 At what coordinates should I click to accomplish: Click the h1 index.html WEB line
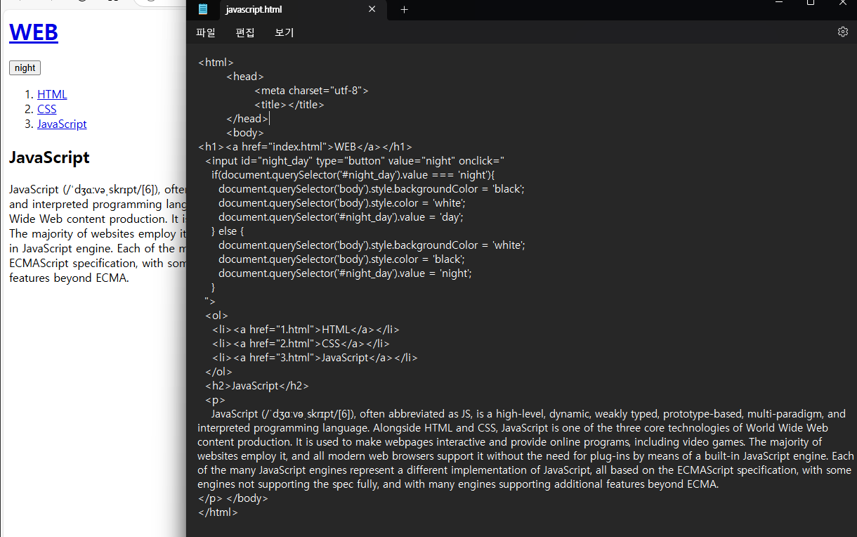[x=305, y=147]
